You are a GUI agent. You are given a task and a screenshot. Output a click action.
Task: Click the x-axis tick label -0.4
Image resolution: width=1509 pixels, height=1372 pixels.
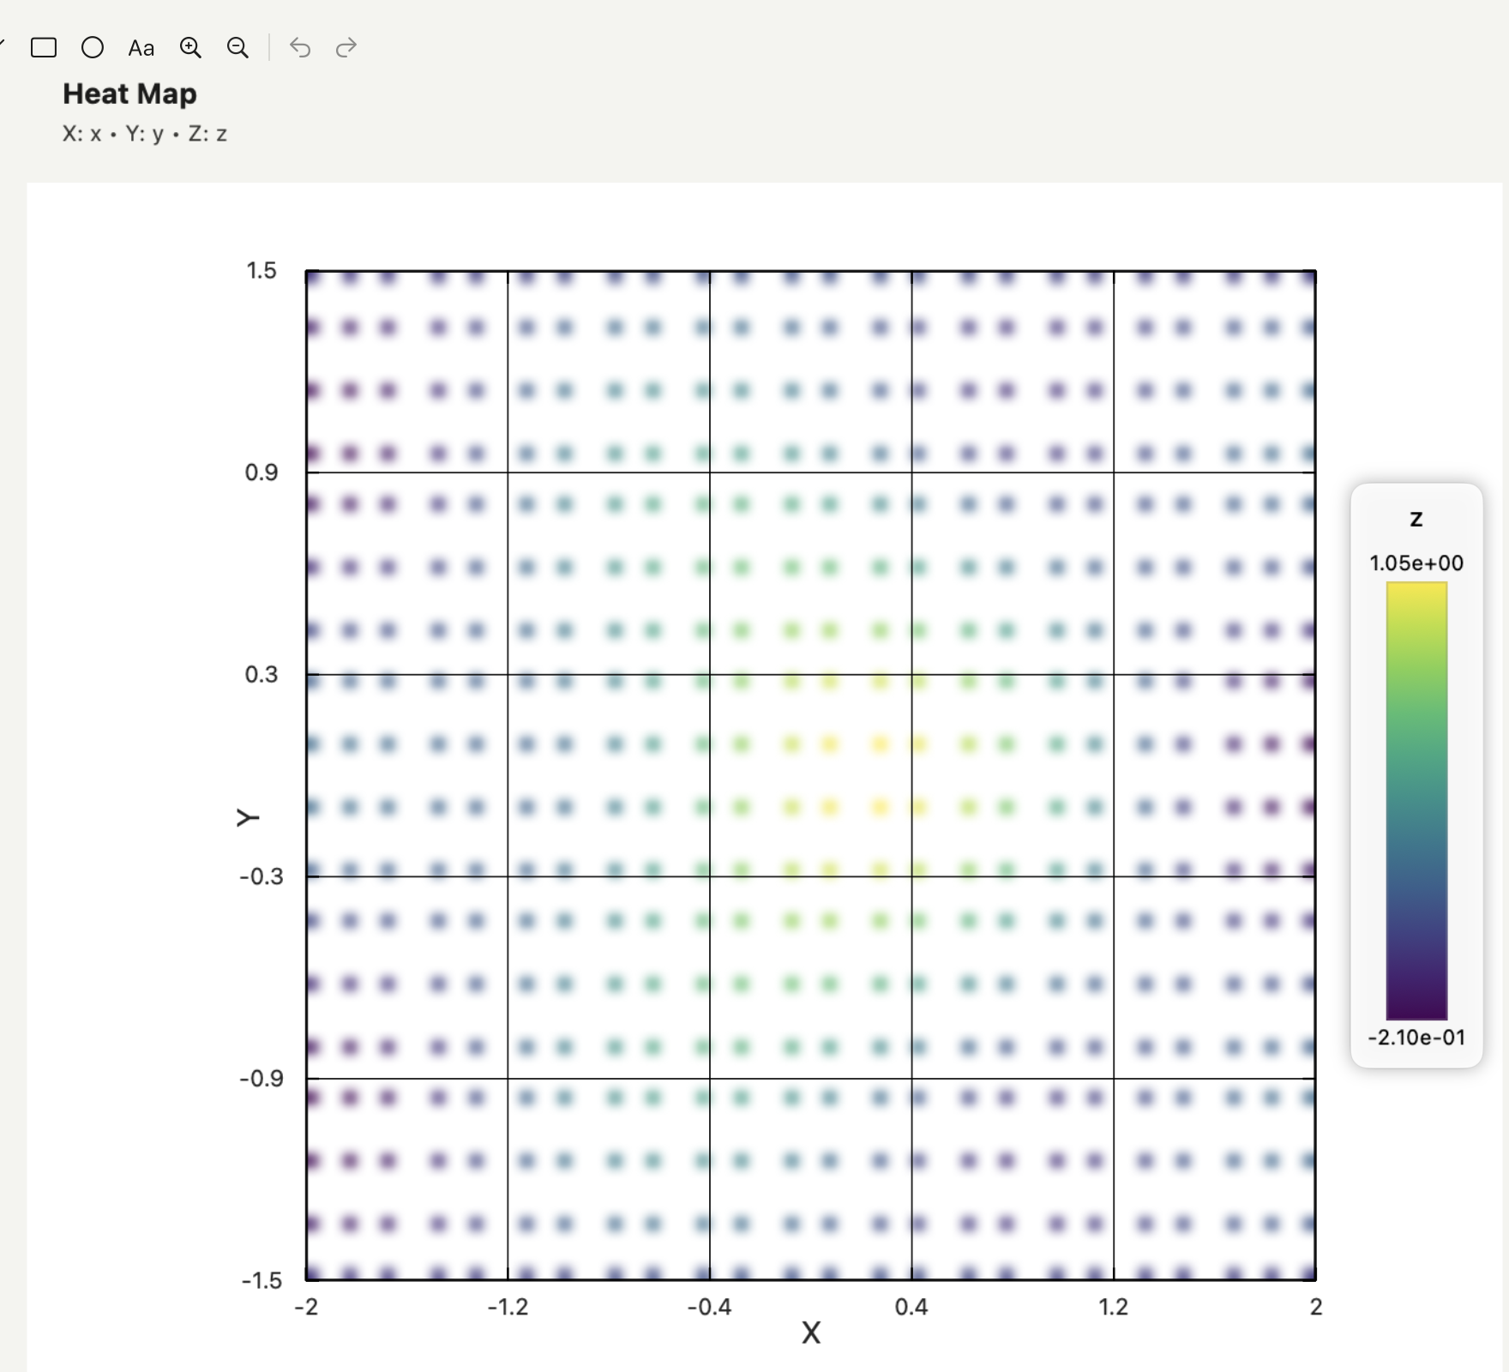[709, 1307]
